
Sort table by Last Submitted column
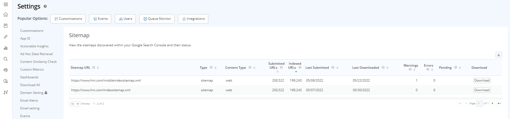coord(337,68)
